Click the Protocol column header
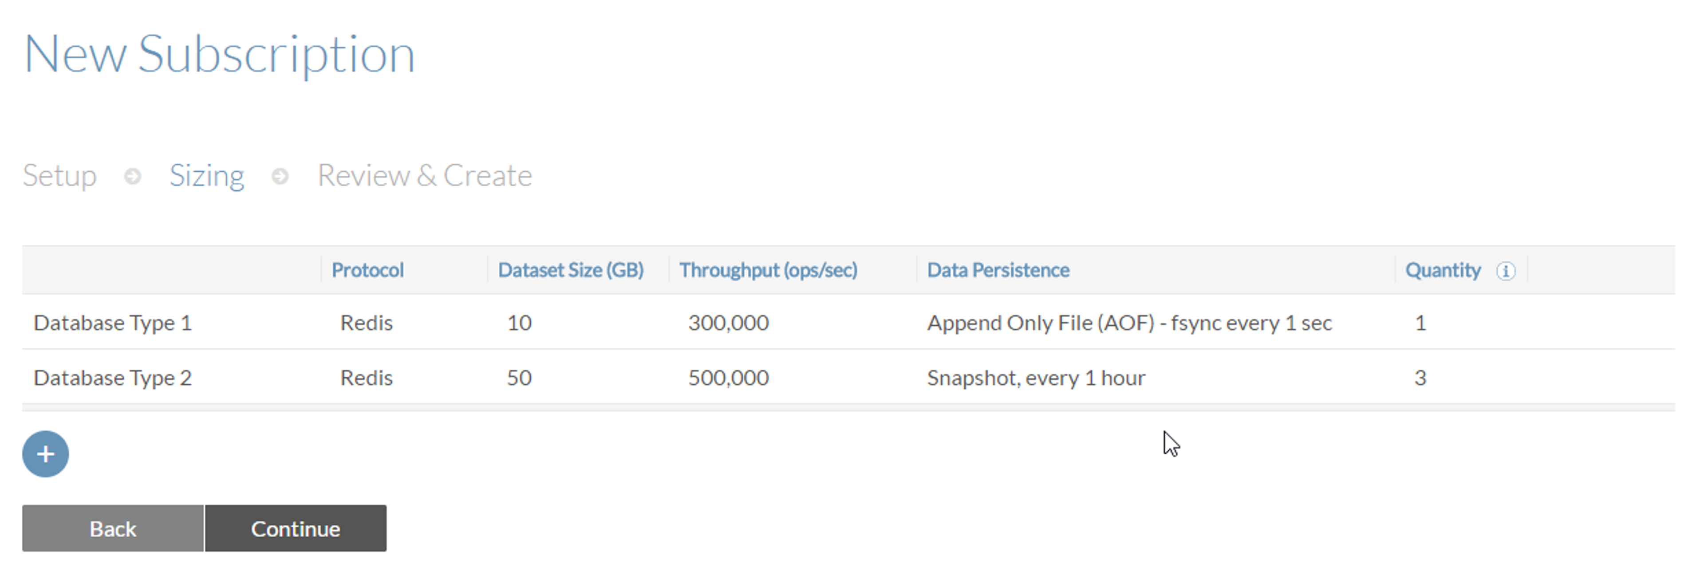 coord(367,270)
